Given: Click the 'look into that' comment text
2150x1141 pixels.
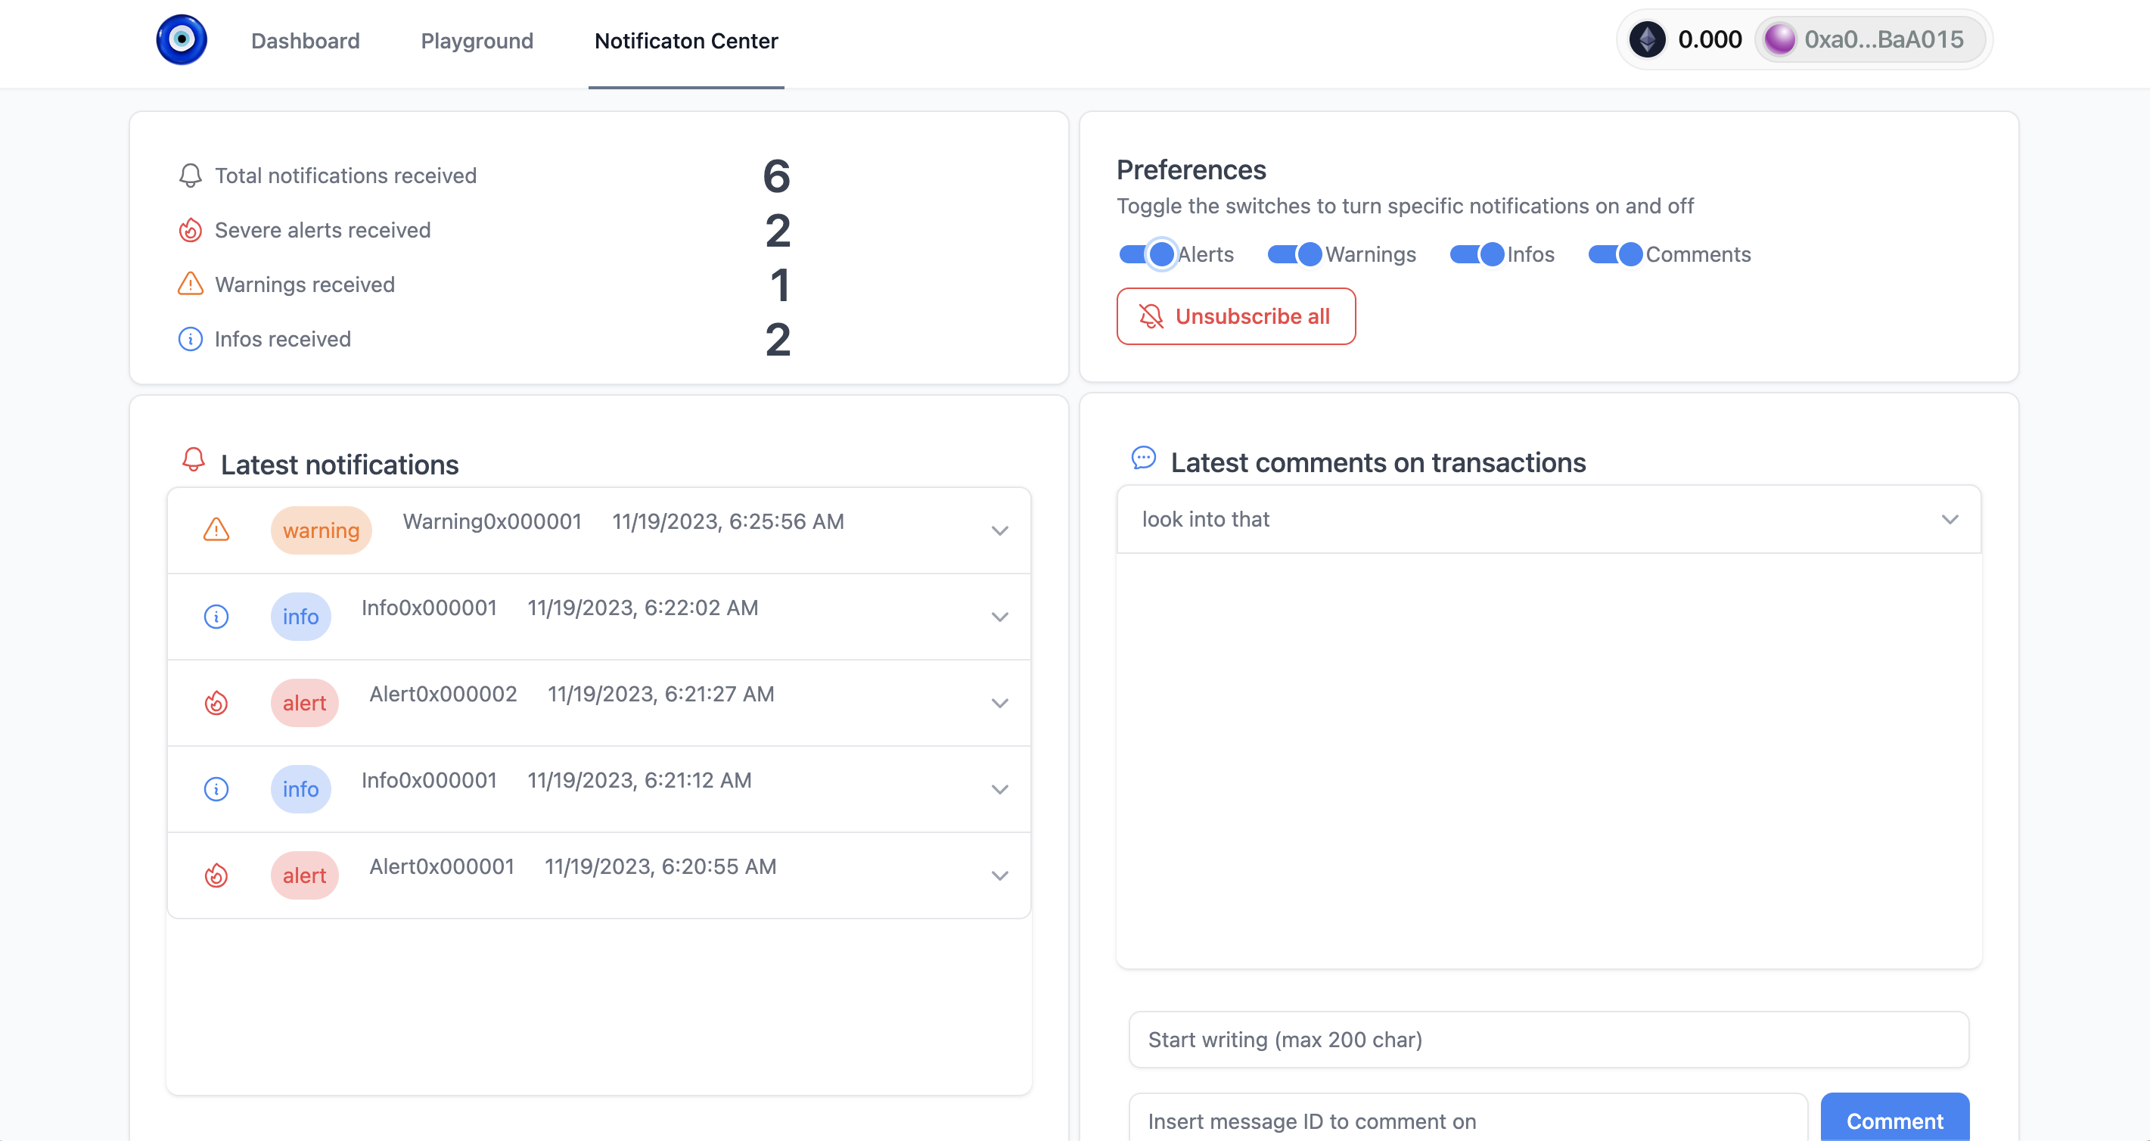Looking at the screenshot, I should click(x=1205, y=519).
